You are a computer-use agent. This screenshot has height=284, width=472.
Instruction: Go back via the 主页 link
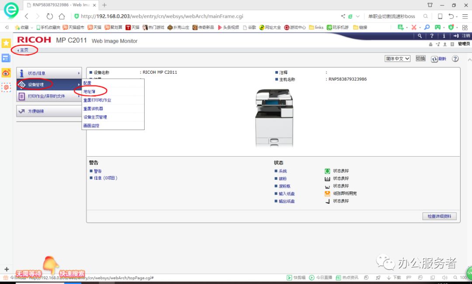click(23, 50)
